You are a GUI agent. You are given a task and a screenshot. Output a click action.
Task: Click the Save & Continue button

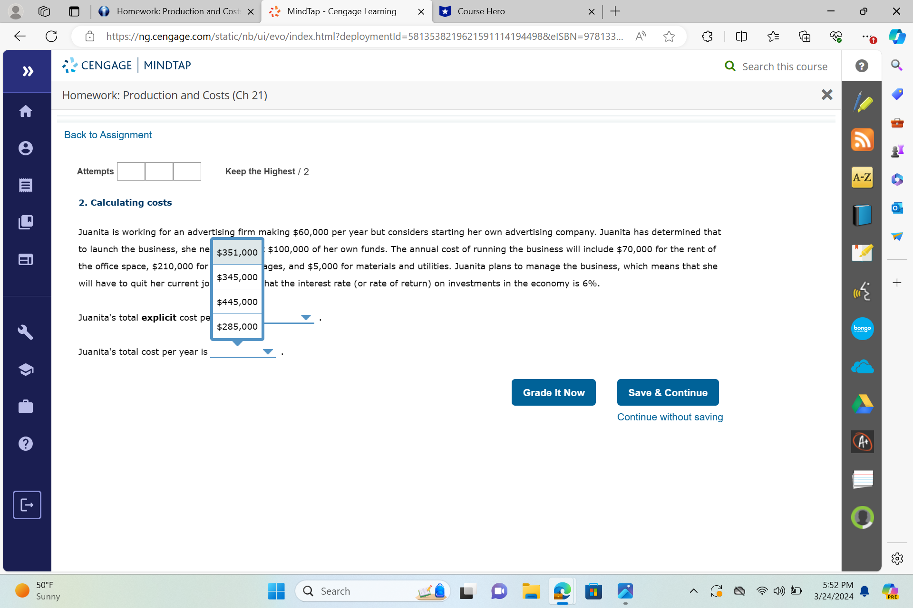[668, 393]
